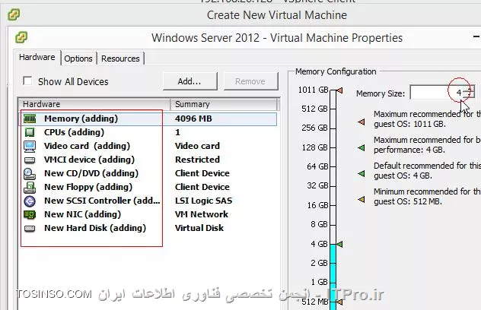The width and height of the screenshot is (481, 310).
Task: Click the Memory hardware icon
Action: tap(30, 119)
